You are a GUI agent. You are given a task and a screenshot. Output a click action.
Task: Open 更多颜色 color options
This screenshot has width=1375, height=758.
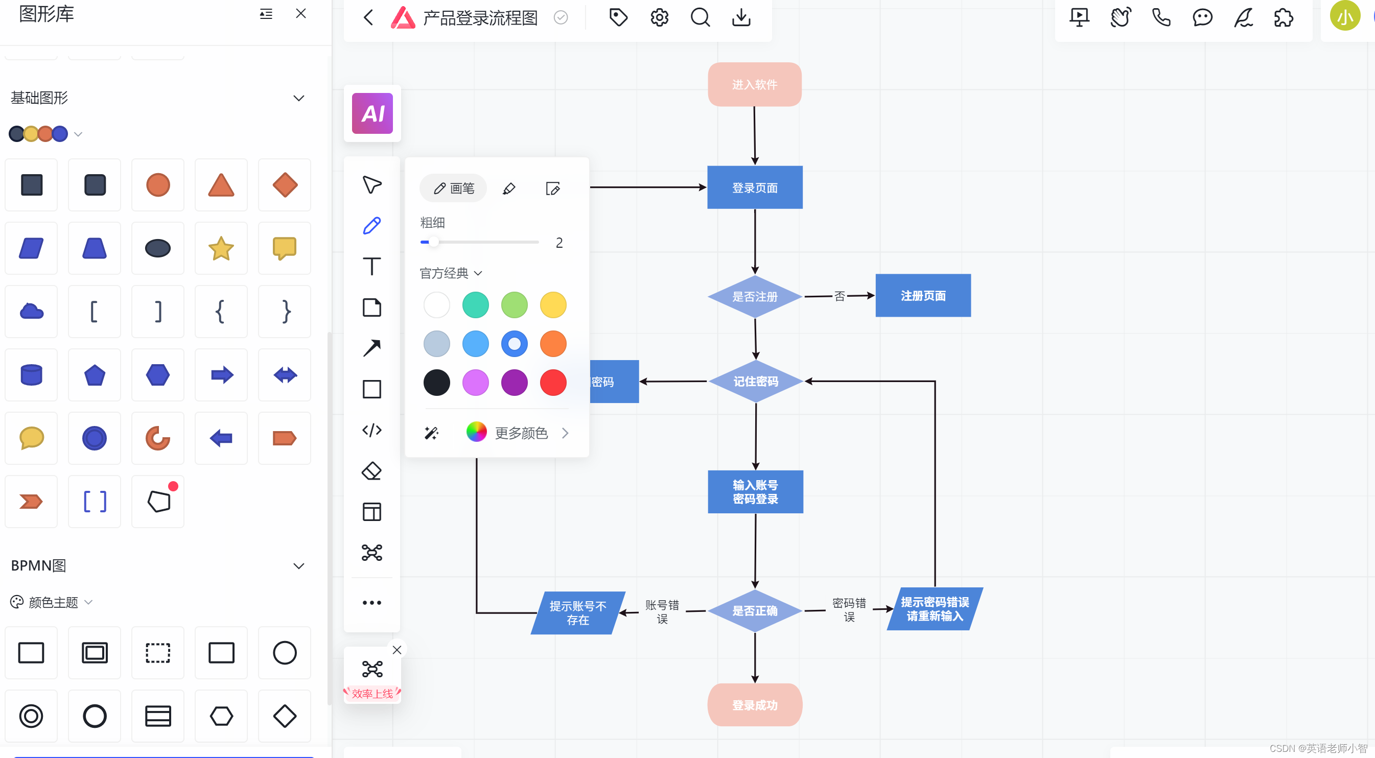tap(521, 433)
